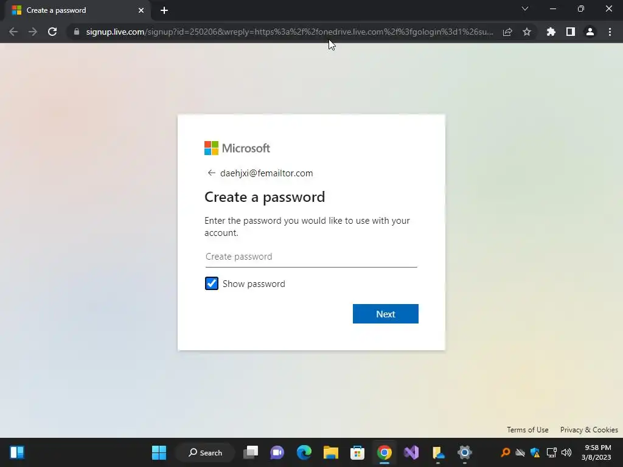
Task: Open the Terms of Use link
Action: (527, 430)
